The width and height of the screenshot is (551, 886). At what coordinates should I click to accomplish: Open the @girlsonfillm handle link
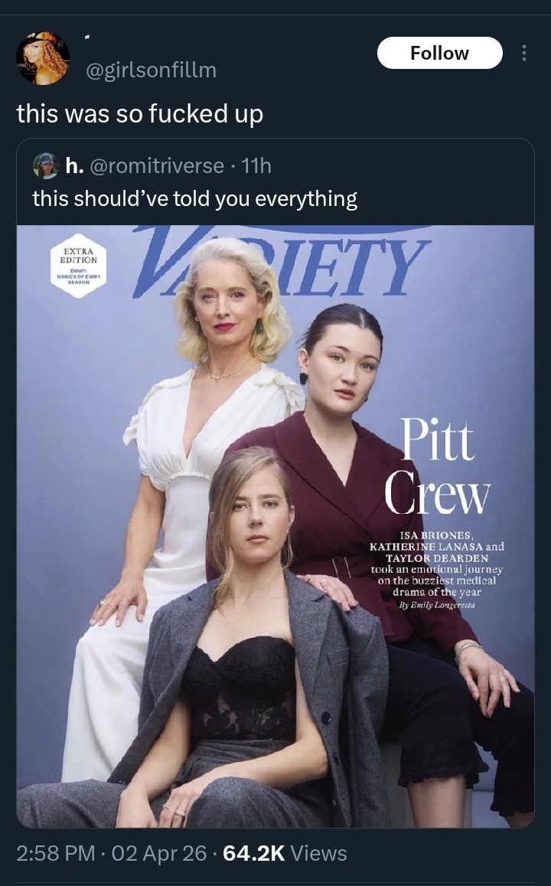tap(151, 70)
